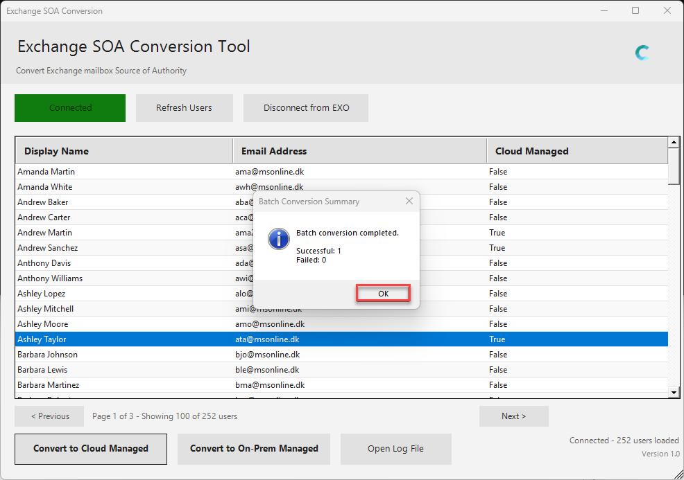684x480 pixels.
Task: Click the blue information icon in dialog
Action: (x=278, y=240)
